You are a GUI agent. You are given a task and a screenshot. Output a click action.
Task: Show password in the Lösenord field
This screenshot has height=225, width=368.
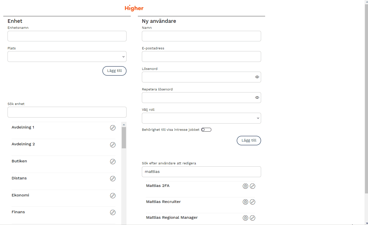pyautogui.click(x=257, y=77)
